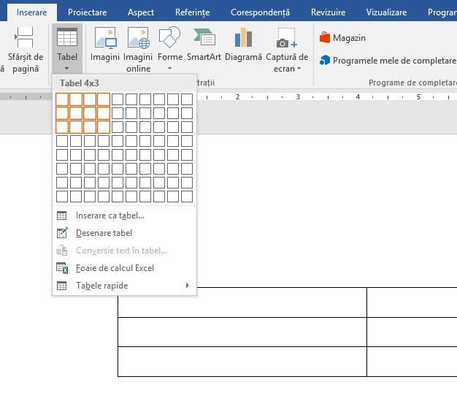The width and height of the screenshot is (457, 404).
Task: Click the highlighted 4x3 grid cell
Action: [x=104, y=127]
